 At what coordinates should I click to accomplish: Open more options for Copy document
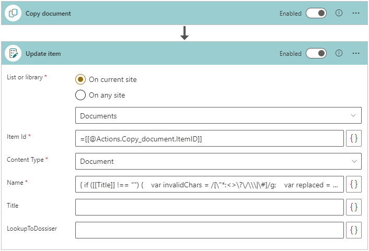click(356, 13)
